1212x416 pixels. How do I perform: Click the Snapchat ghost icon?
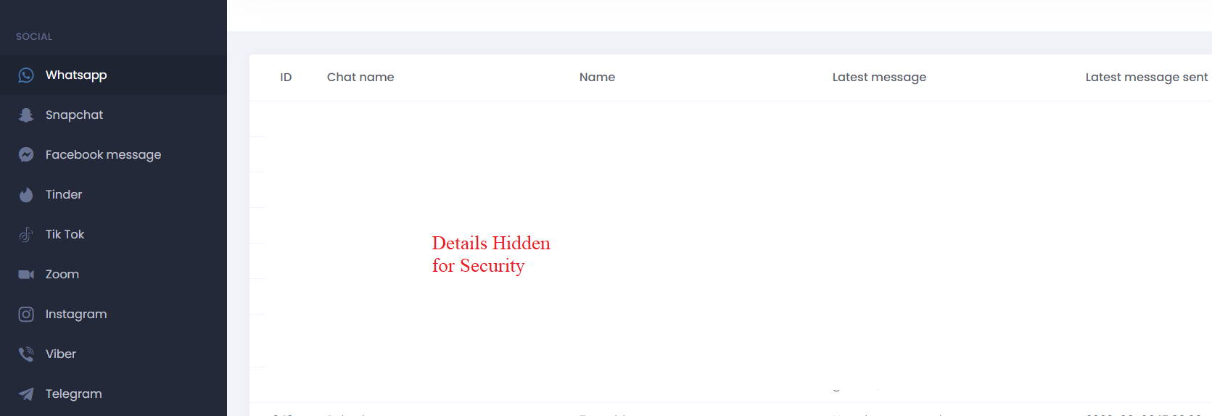26,115
